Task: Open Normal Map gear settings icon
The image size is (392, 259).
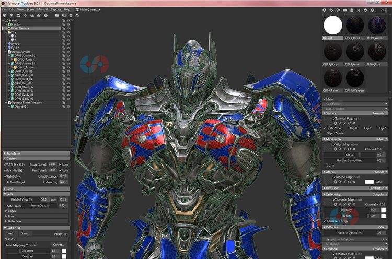Action: coord(335,123)
